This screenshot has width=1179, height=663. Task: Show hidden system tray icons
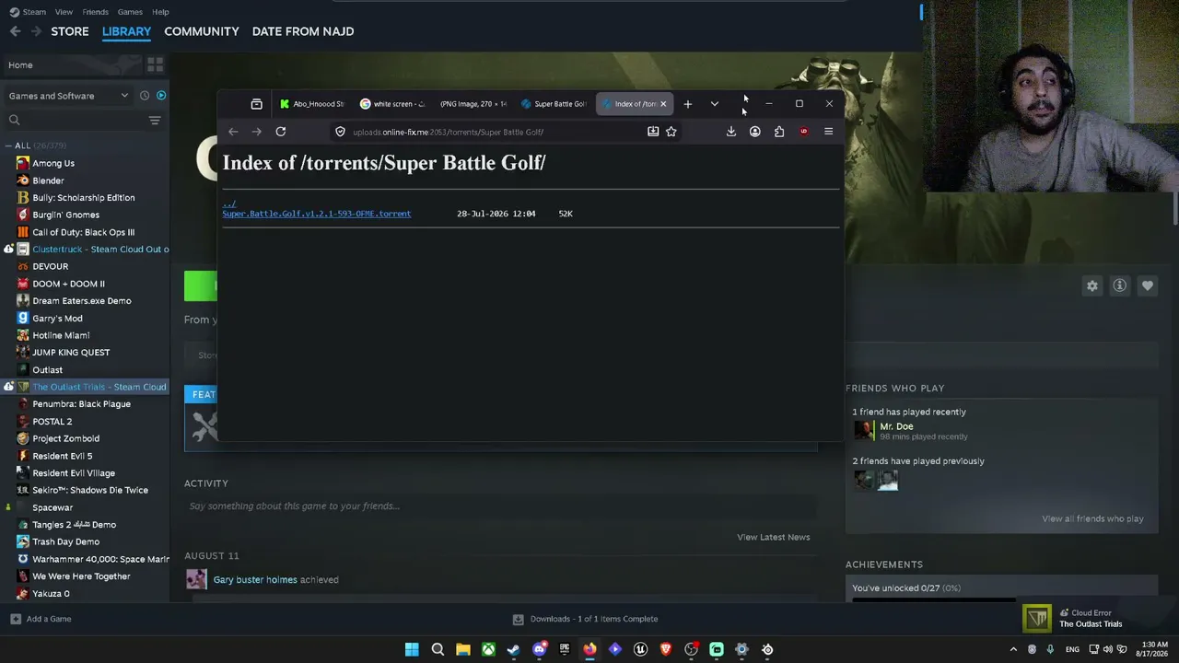coord(1014,649)
